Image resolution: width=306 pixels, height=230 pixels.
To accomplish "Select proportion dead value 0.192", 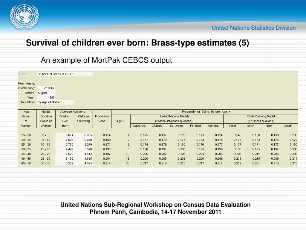I will pos(107,149).
